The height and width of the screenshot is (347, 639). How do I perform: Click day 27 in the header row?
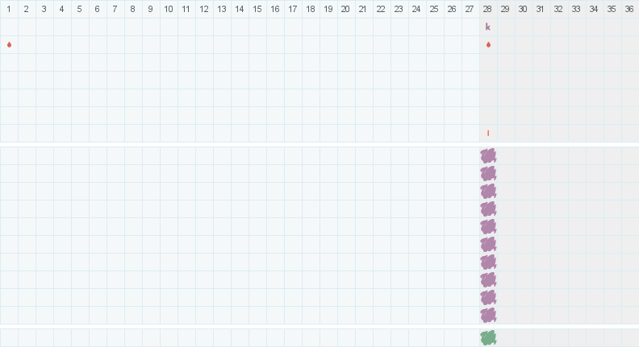tap(470, 9)
